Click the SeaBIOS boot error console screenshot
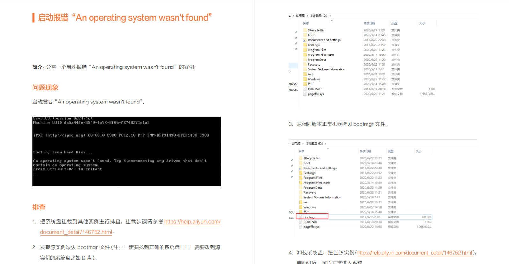The width and height of the screenshot is (509, 264). (x=126, y=151)
